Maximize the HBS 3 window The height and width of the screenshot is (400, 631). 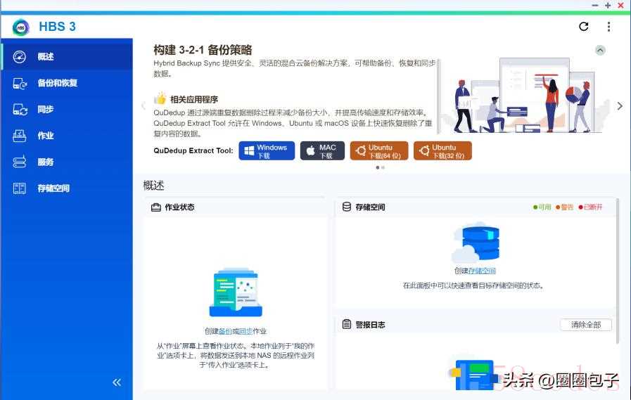click(x=608, y=5)
